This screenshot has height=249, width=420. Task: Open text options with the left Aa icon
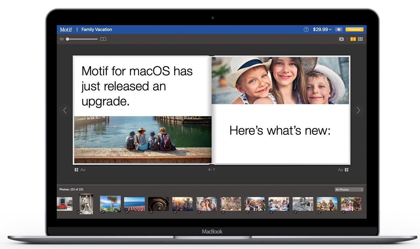[83, 170]
